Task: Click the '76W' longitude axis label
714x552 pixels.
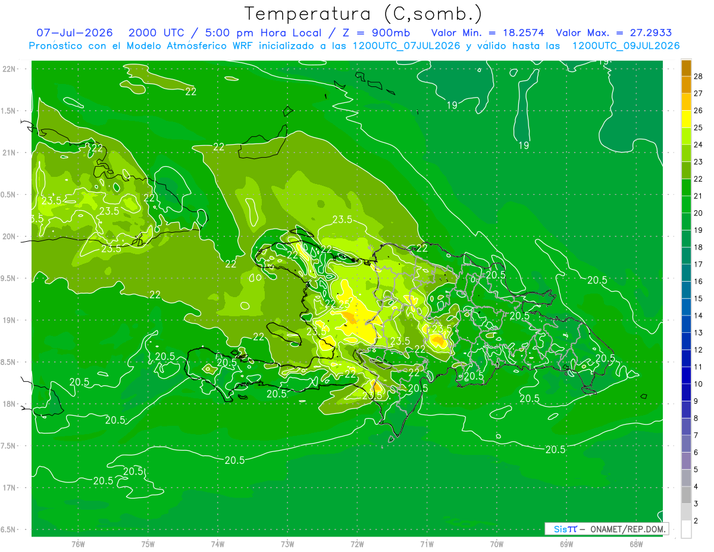Action: 78,544
